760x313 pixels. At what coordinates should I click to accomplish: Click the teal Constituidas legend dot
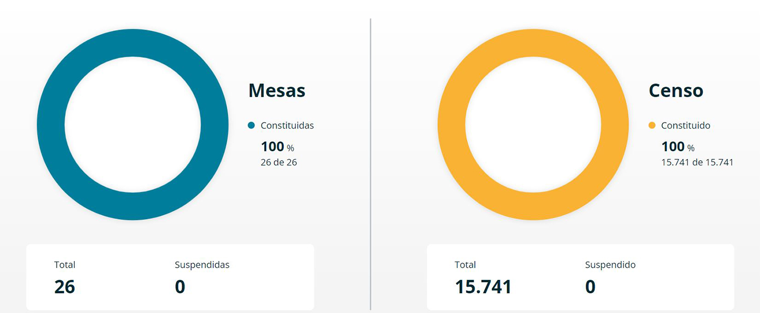tap(251, 126)
